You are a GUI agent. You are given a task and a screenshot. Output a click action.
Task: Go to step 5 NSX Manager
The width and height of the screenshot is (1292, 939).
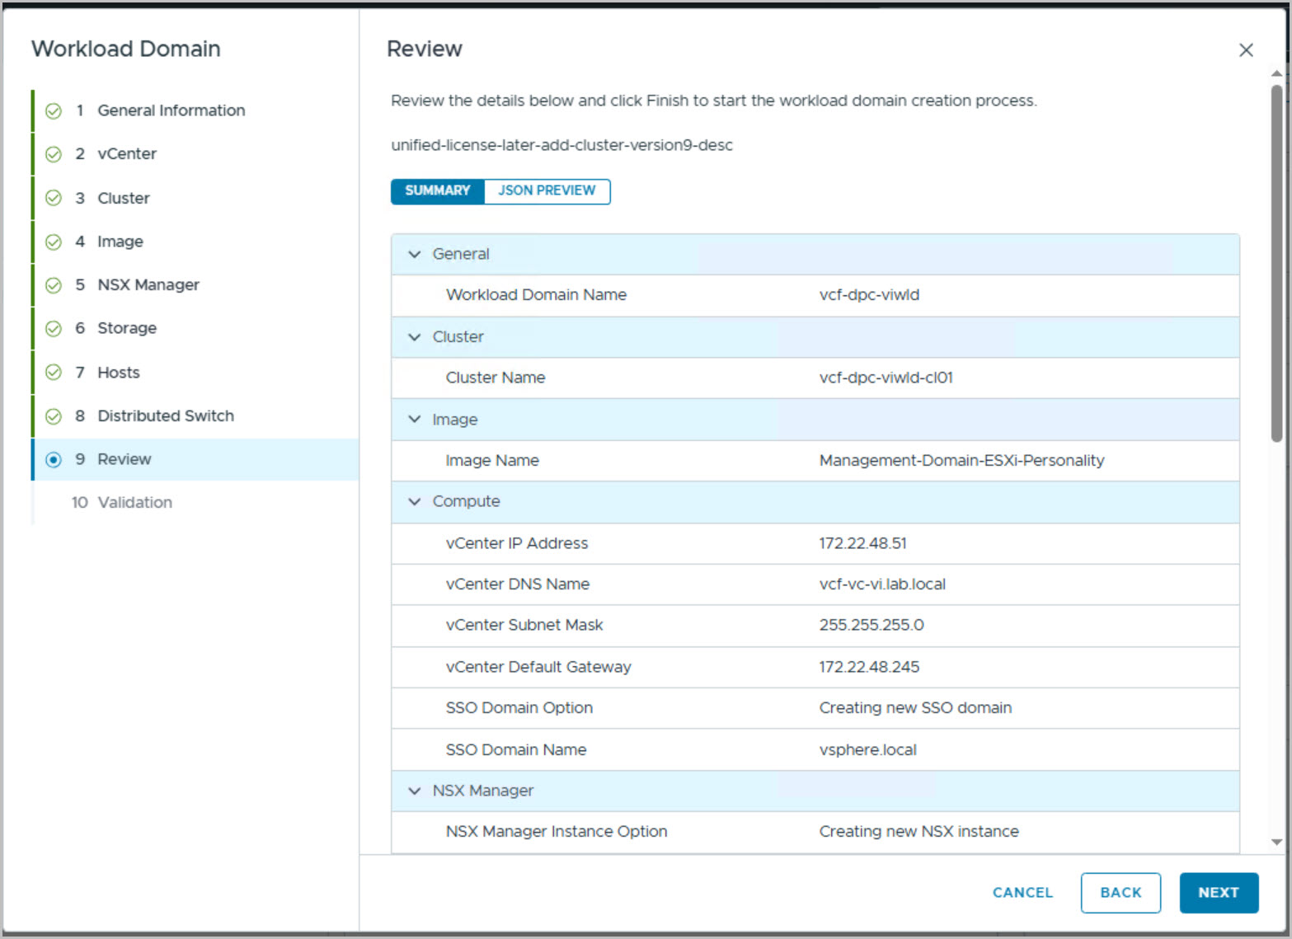[195, 285]
